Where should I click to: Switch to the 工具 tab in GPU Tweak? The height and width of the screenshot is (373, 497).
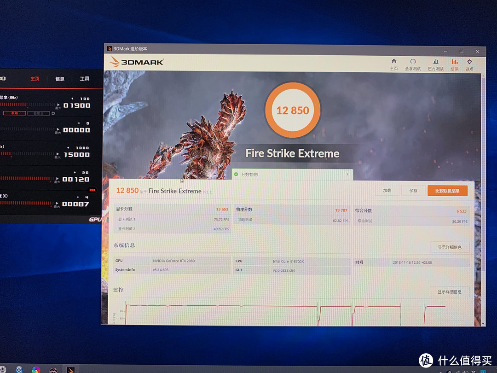tap(84, 79)
